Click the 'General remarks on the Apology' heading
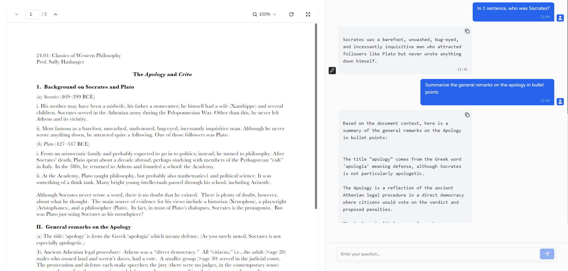 point(88,227)
